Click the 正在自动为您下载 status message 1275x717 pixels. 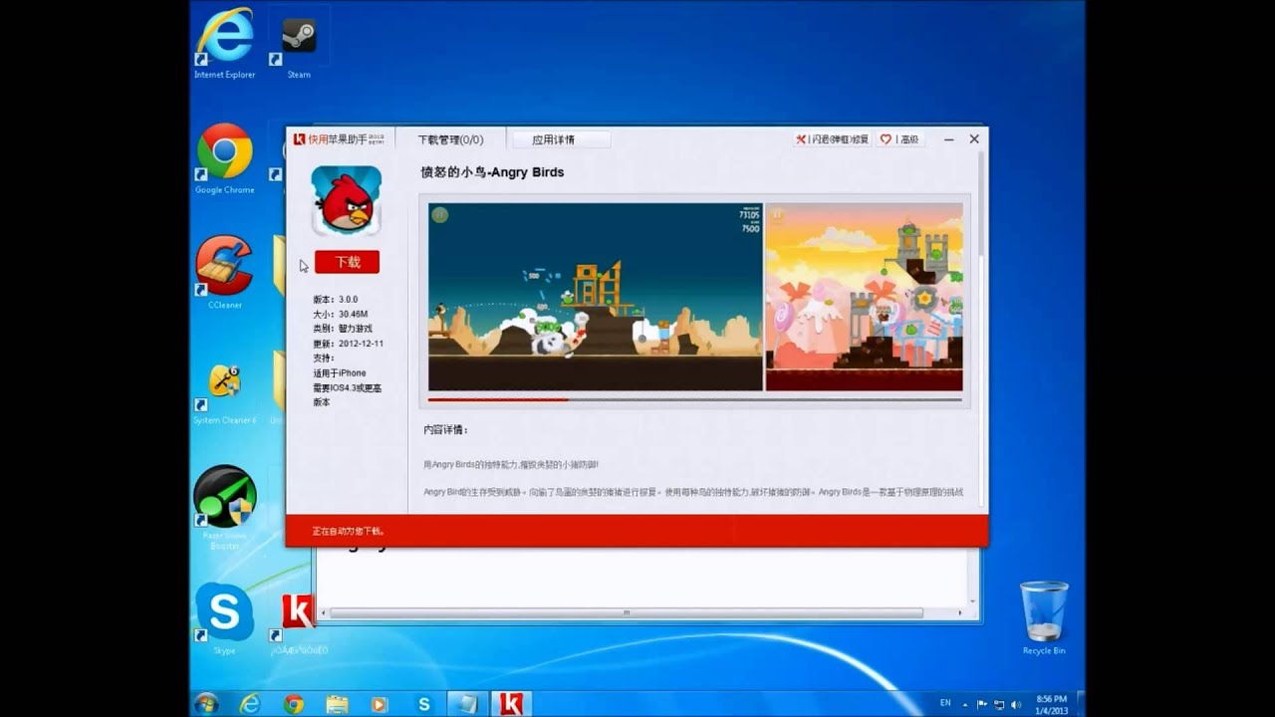(349, 531)
